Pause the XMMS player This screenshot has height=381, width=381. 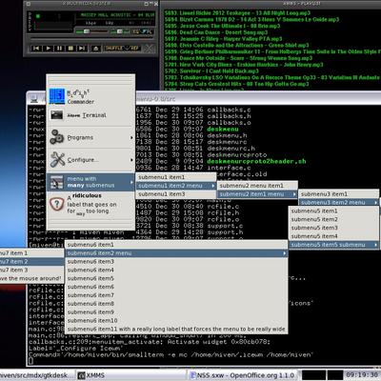(x=59, y=49)
